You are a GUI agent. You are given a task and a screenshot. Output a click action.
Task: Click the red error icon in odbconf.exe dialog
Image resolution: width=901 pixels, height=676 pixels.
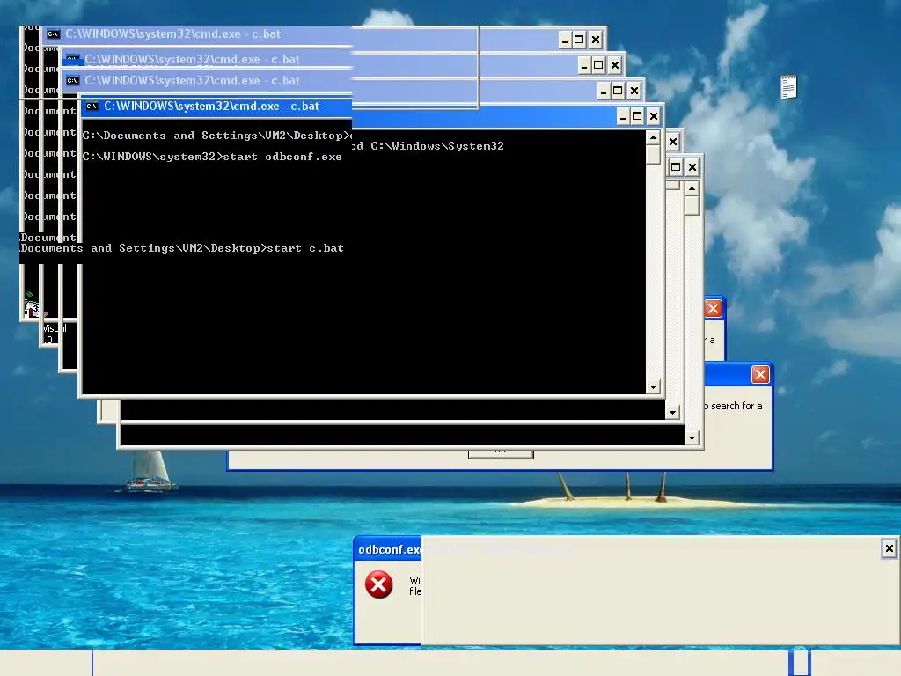(378, 584)
